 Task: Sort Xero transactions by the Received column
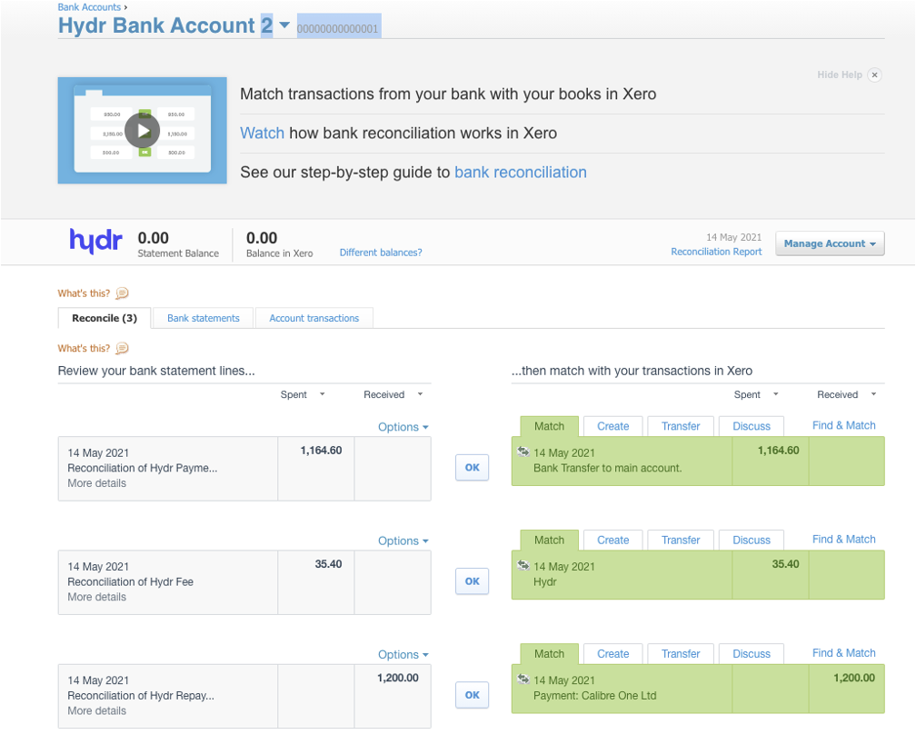(847, 395)
